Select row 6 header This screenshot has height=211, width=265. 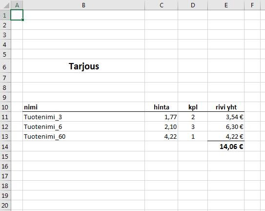[x=5, y=66]
